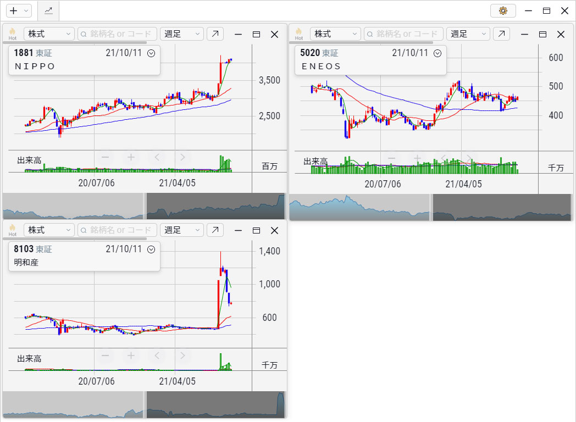Click 明和産 name in info box
This screenshot has width=576, height=422.
click(x=26, y=262)
